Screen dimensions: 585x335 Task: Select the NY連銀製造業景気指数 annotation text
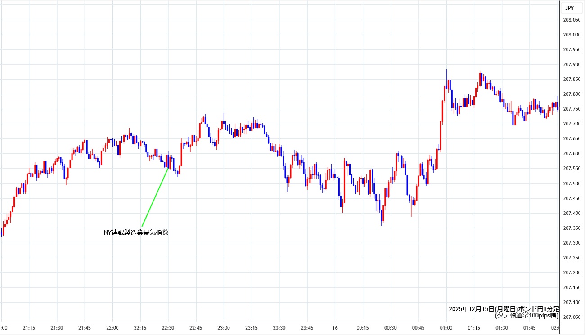pos(136,232)
